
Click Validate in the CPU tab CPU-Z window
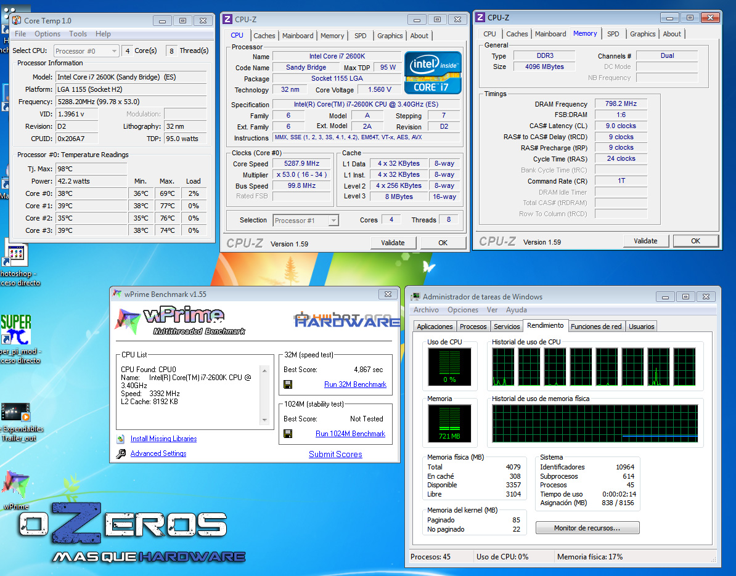393,243
